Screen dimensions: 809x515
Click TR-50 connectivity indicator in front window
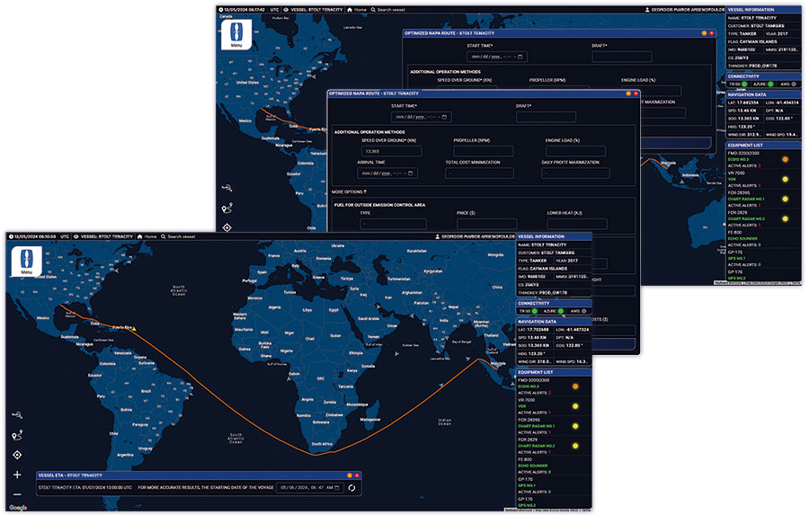point(534,311)
